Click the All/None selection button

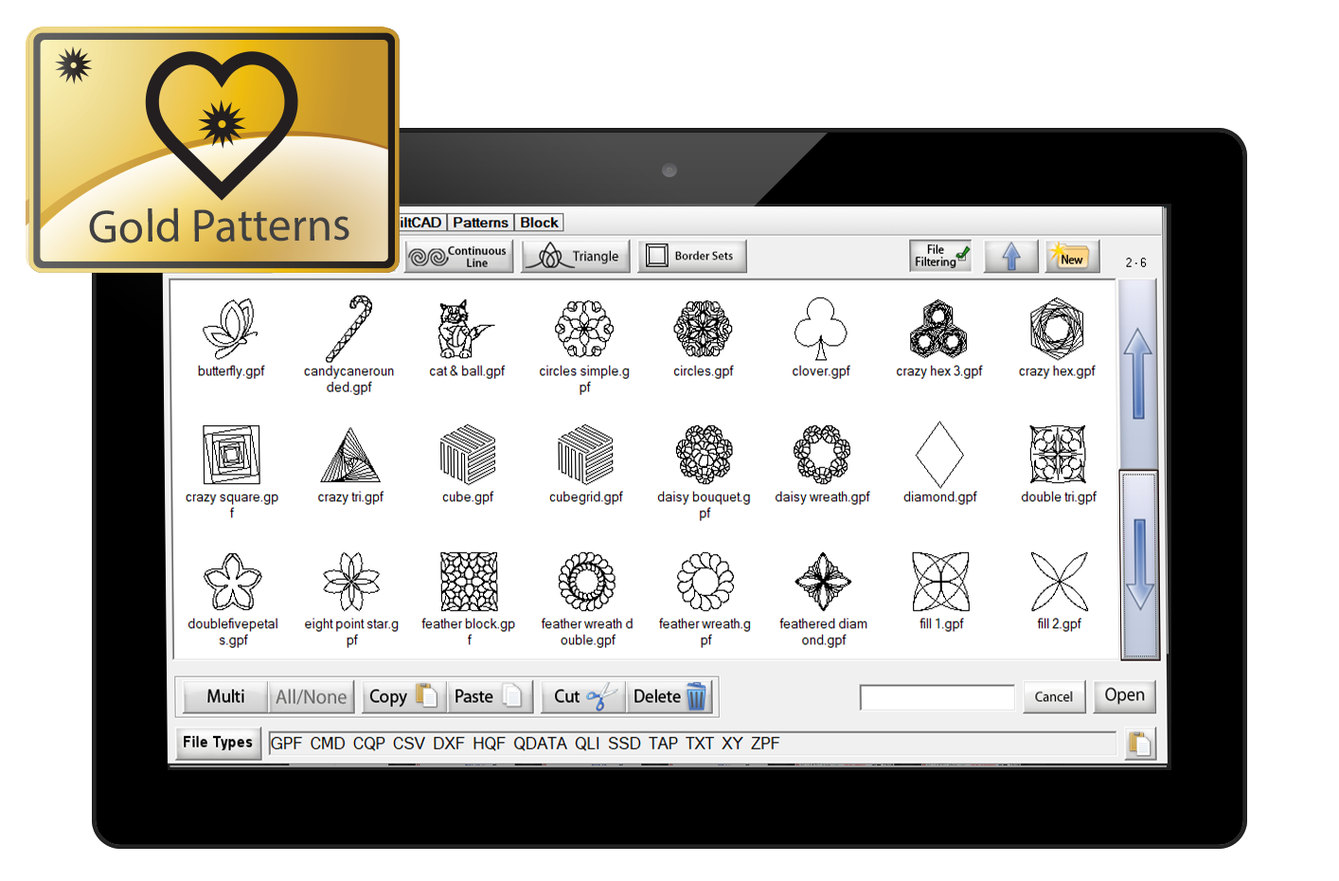(312, 697)
